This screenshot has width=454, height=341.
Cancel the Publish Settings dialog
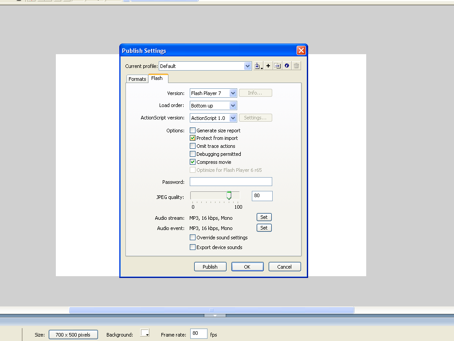285,267
